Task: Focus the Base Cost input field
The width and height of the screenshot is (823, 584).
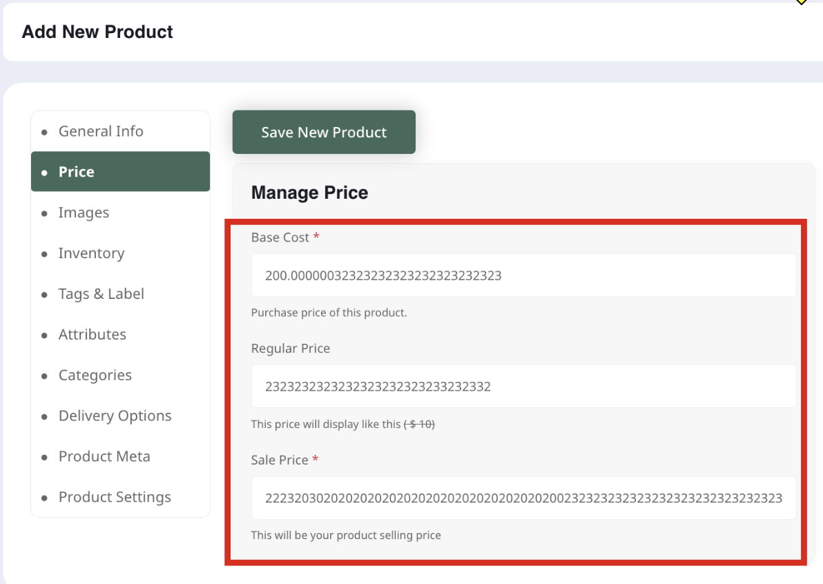Action: [x=523, y=275]
